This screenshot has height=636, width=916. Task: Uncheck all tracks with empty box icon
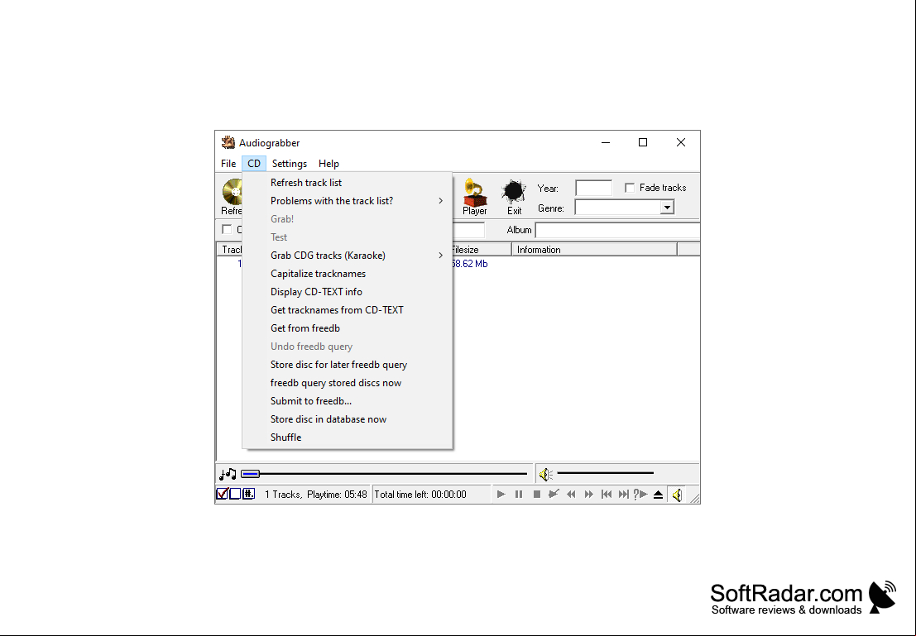pyautogui.click(x=236, y=494)
